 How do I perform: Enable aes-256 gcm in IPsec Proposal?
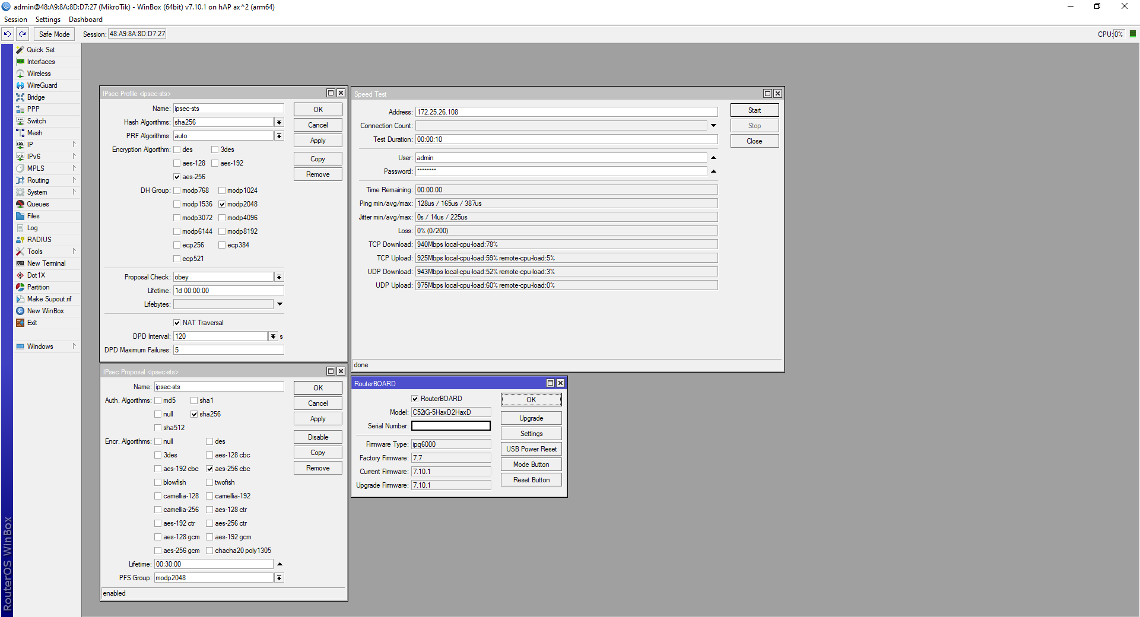[x=158, y=551]
